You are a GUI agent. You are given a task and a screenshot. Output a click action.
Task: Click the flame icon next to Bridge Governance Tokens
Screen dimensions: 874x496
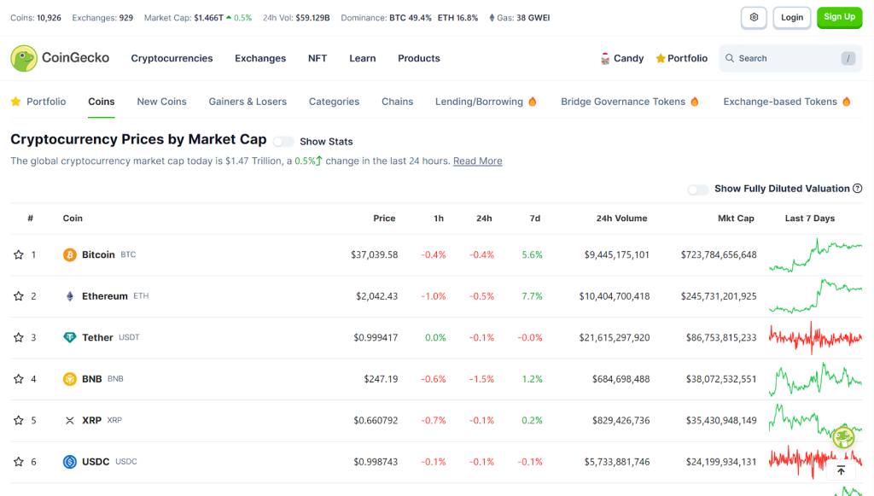(695, 102)
